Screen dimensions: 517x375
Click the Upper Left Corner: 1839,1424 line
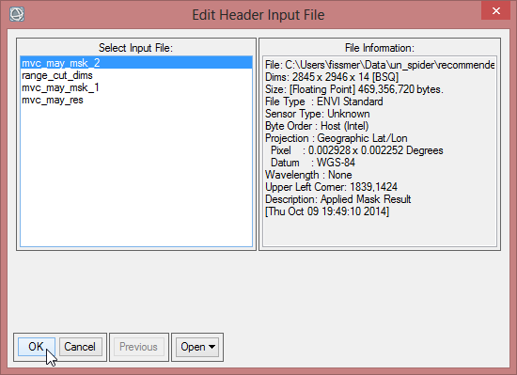331,187
